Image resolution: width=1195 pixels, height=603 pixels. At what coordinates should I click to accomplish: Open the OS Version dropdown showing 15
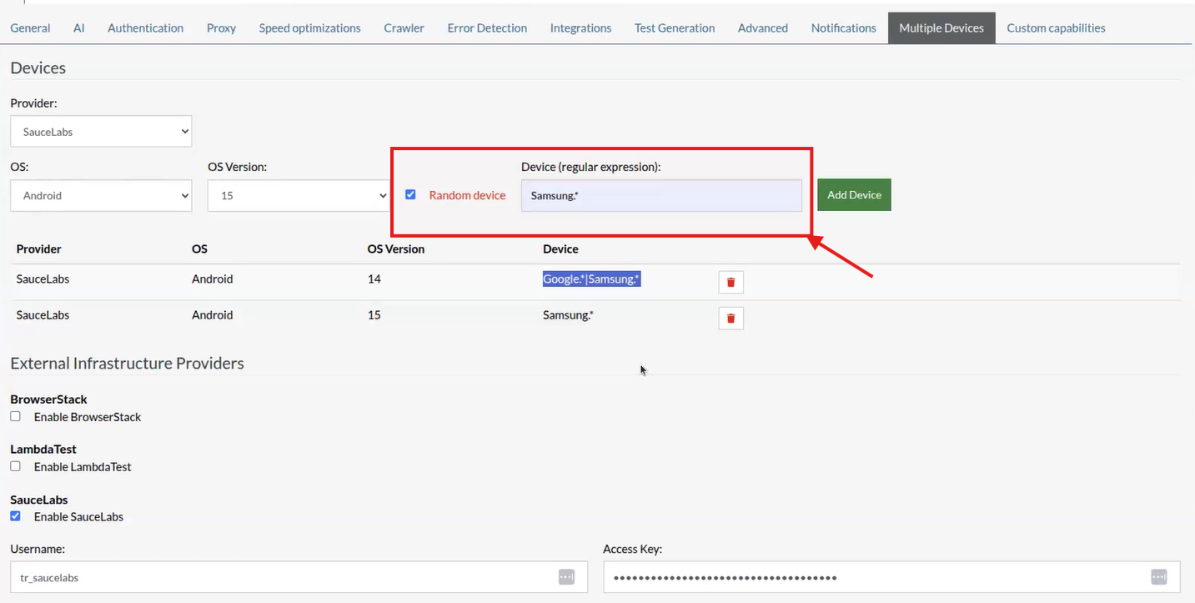(x=299, y=195)
